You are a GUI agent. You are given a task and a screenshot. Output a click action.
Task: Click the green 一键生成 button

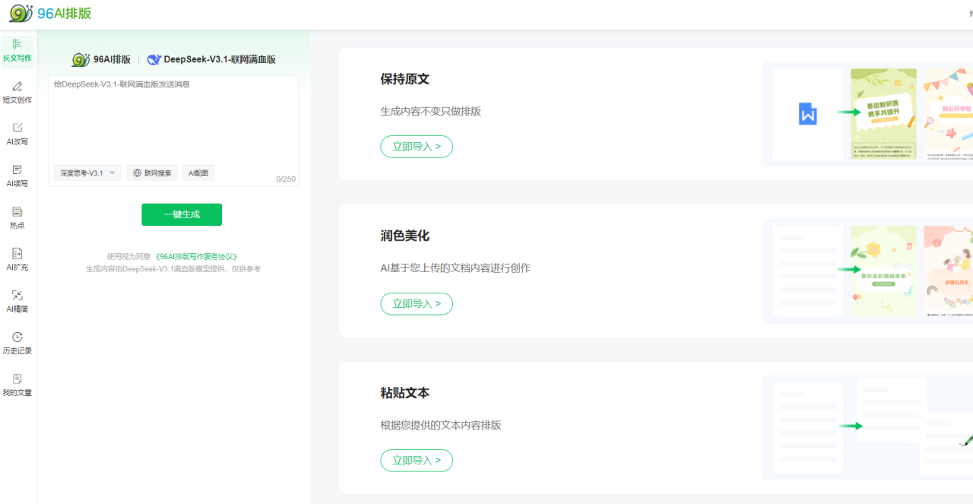pos(182,214)
